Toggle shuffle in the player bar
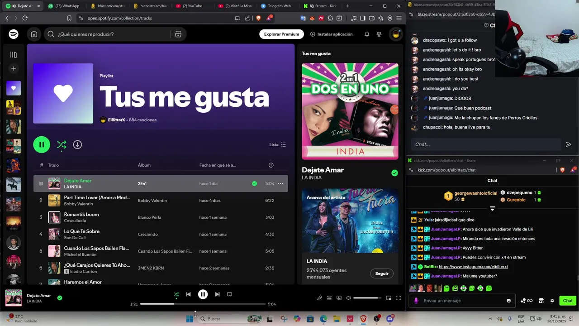Screen dimensions: 579x326 coord(176,294)
